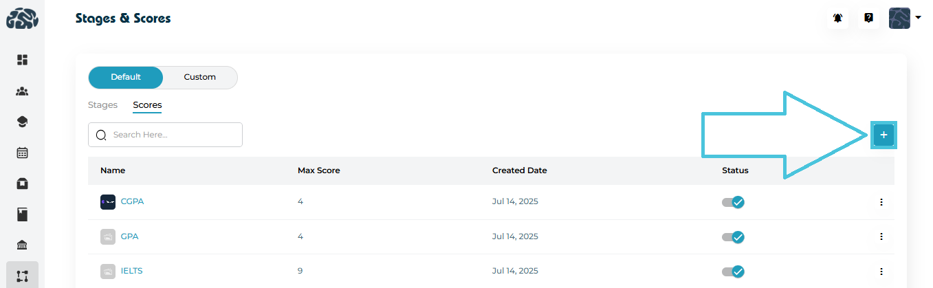Viewport: 933px width, 288px height.
Task: Expand the profile avatar dropdown arrow
Action: (918, 18)
